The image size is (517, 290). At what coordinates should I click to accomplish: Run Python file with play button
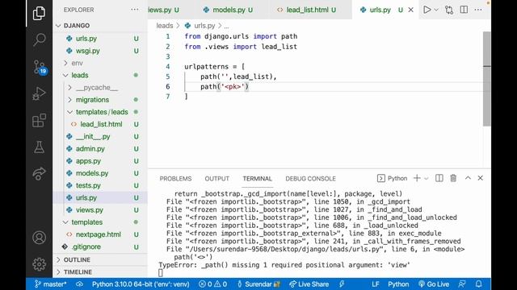427,10
